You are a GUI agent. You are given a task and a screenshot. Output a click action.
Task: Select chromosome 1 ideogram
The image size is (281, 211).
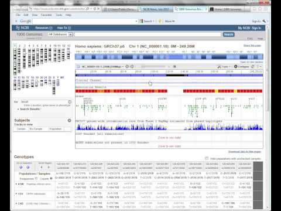[15, 62]
